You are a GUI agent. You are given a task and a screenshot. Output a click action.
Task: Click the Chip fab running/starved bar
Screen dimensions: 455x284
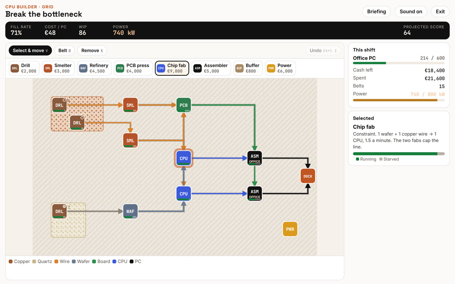pos(399,154)
